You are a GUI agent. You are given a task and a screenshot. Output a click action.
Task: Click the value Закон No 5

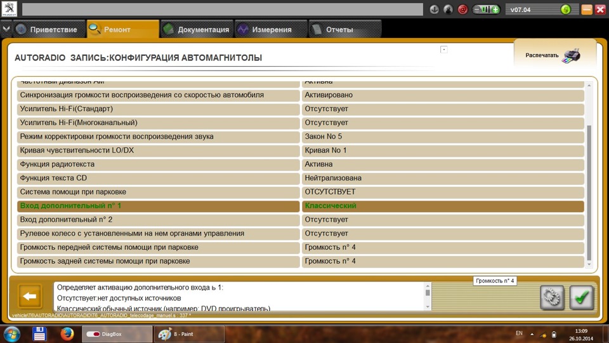(x=443, y=137)
